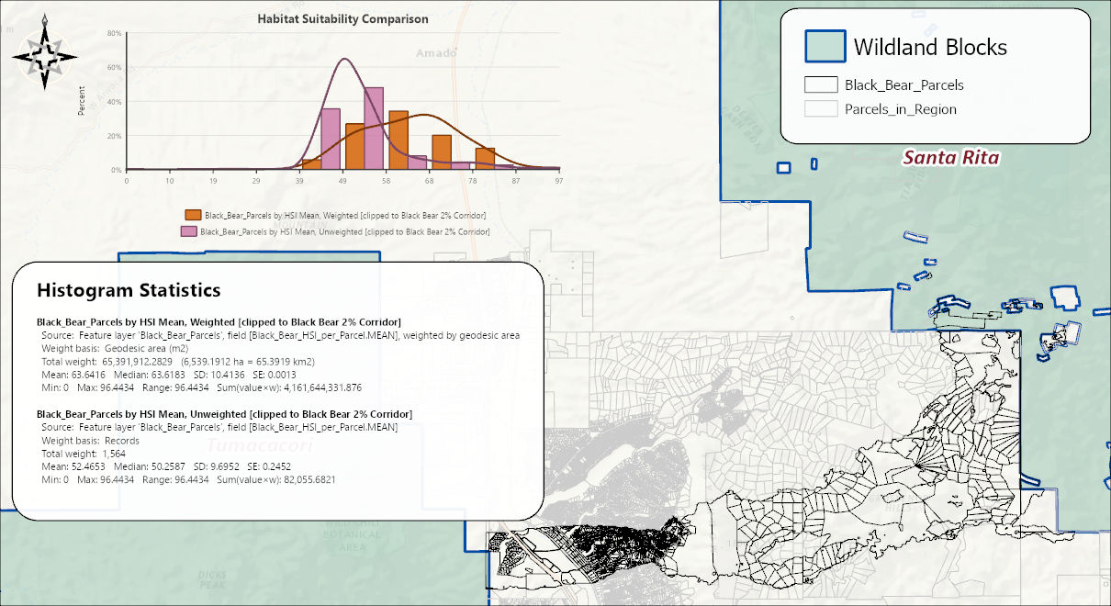This screenshot has height=606, width=1111.
Task: Click the x-axis tick labeled 29
Action: [256, 181]
